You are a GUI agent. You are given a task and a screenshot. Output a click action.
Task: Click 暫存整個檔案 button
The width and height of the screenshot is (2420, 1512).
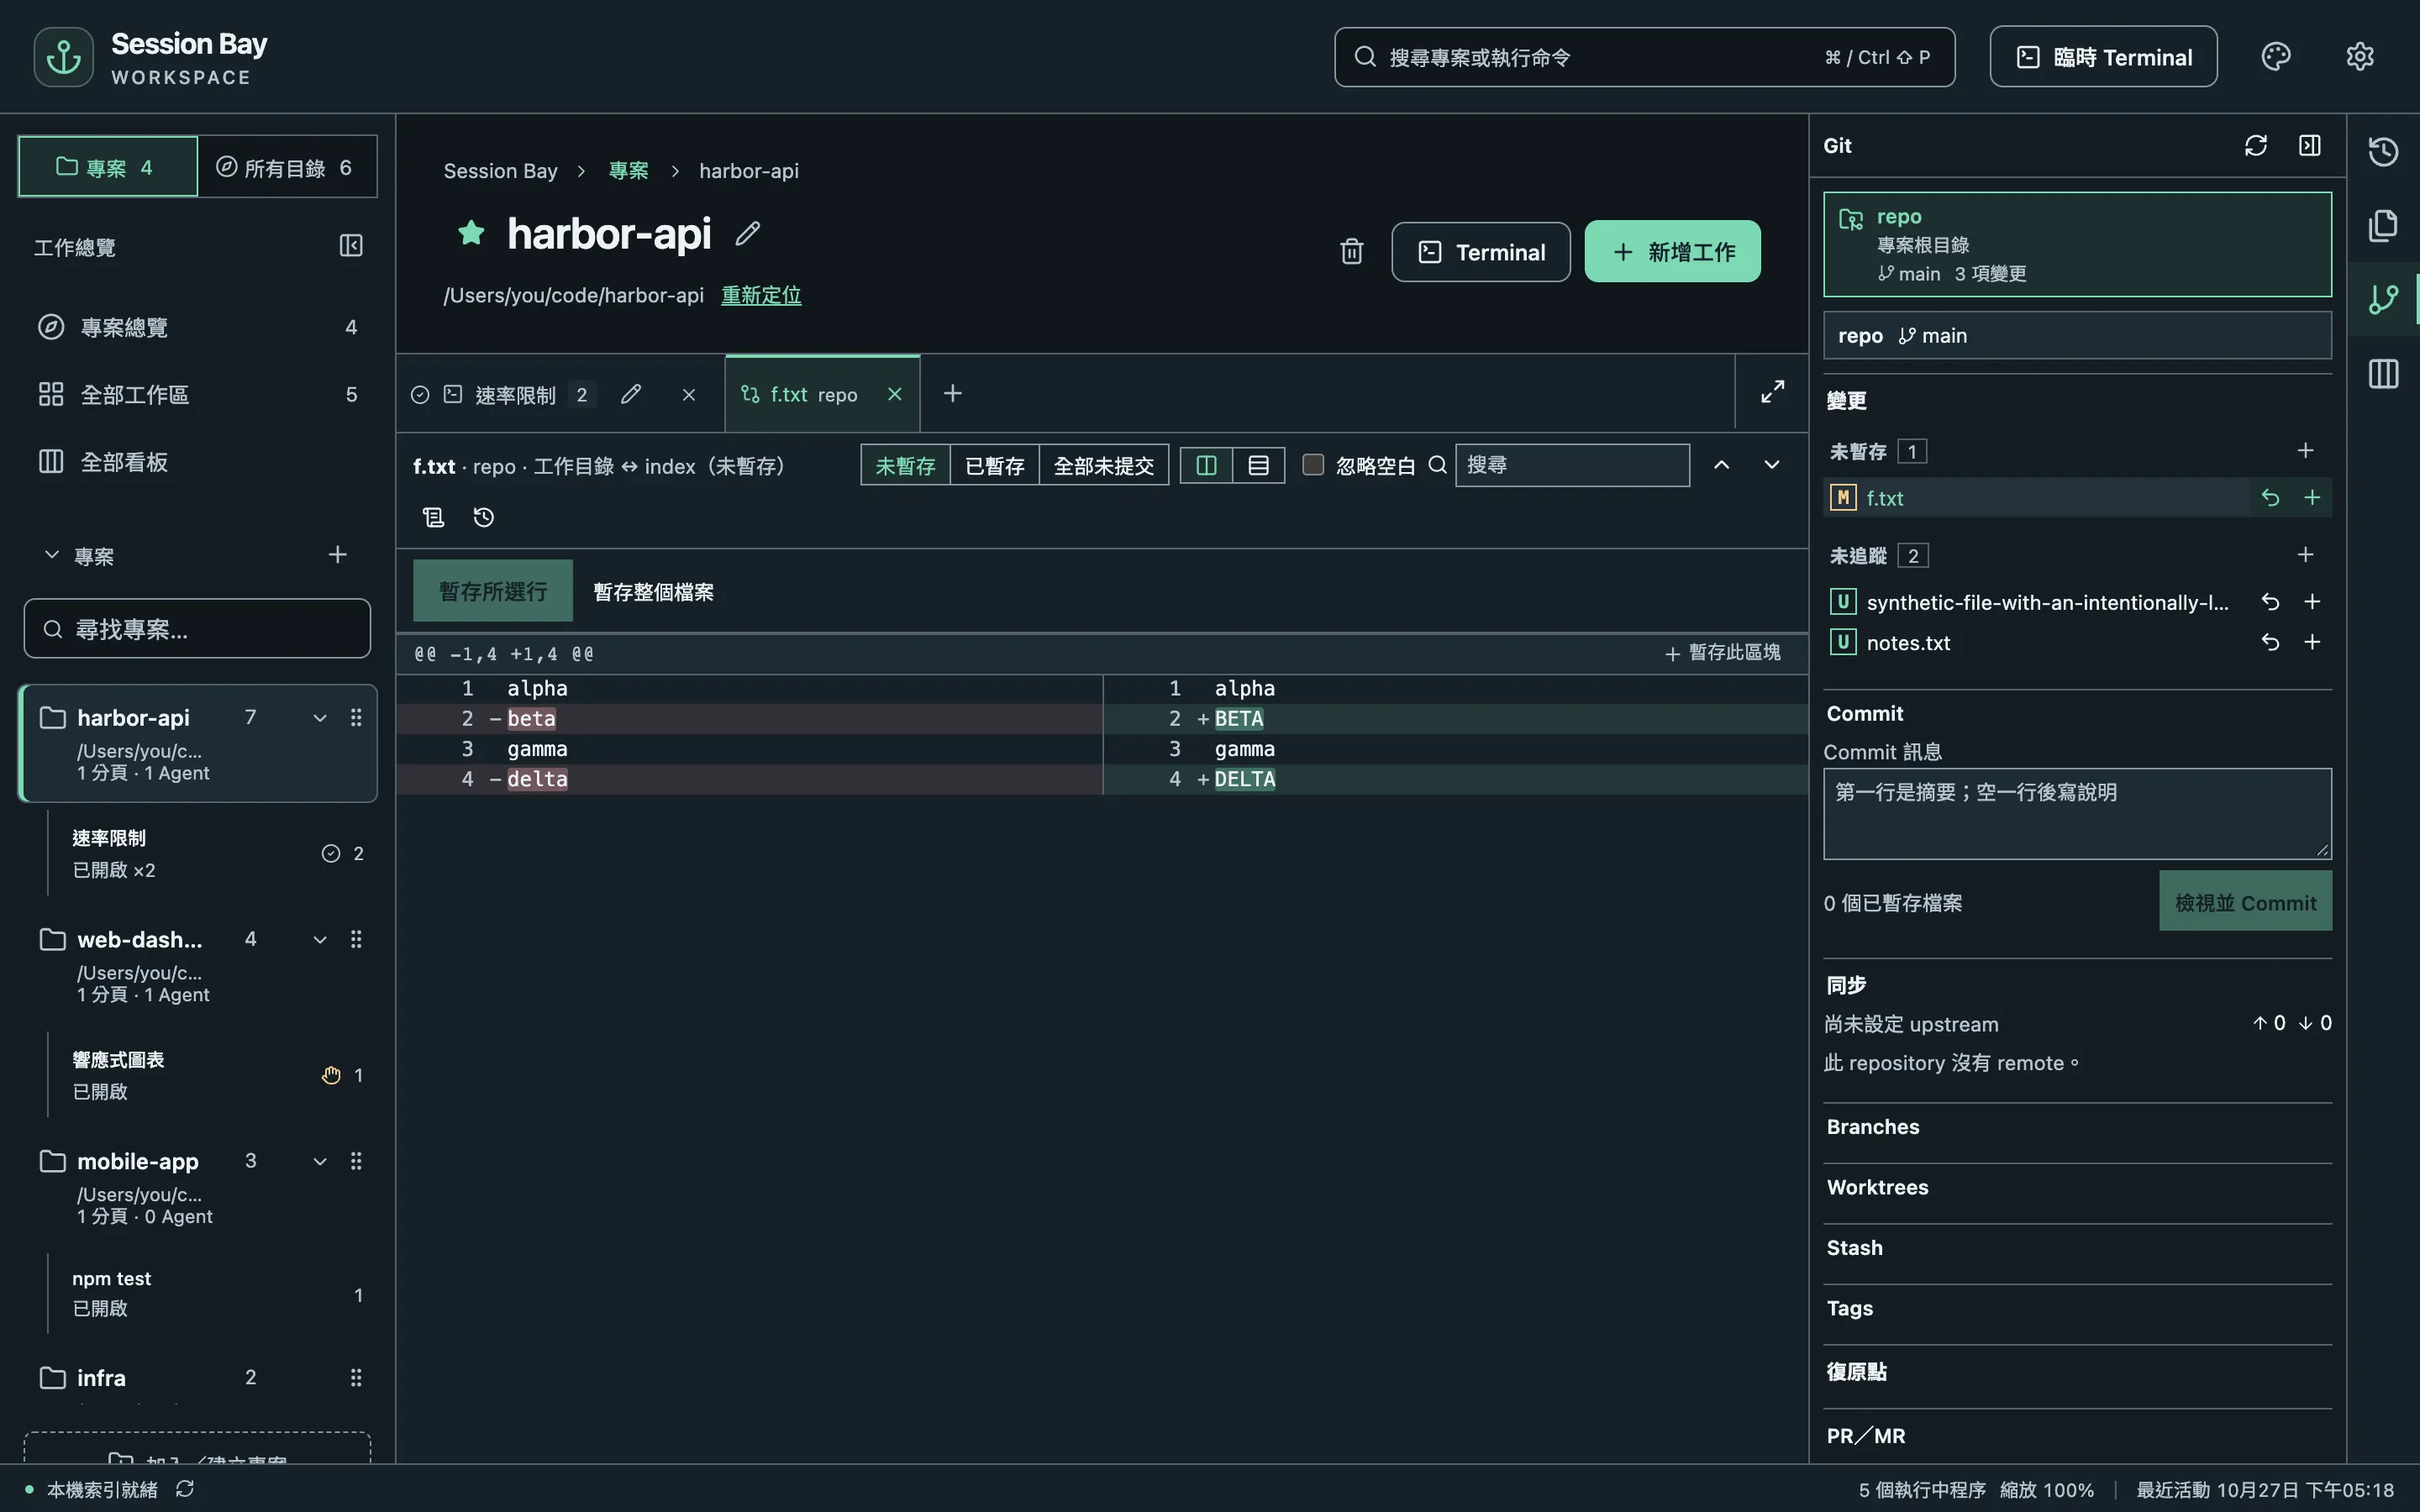(653, 591)
